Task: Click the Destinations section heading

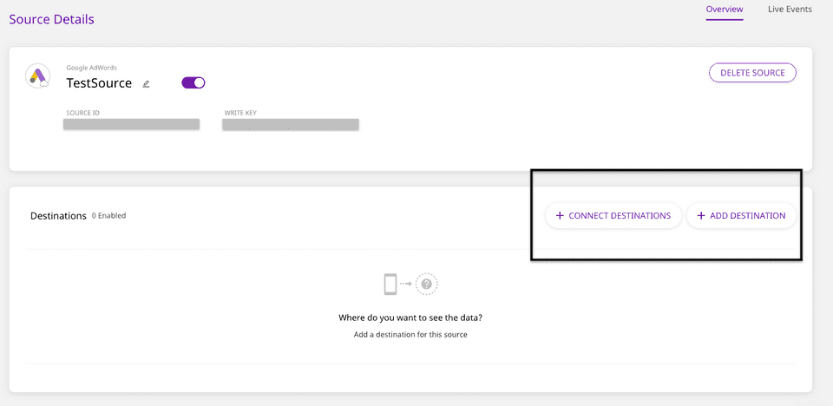Action: pyautogui.click(x=58, y=216)
